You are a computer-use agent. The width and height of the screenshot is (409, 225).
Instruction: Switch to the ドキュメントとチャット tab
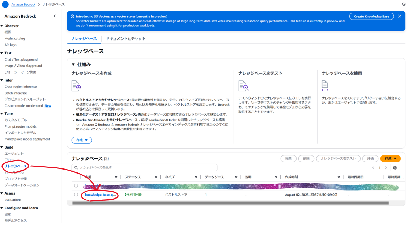[125, 39]
